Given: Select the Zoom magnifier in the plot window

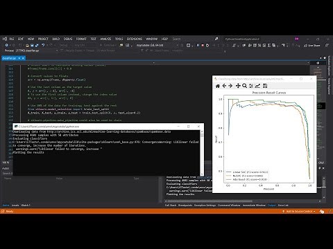Looking at the screenshot, I should coord(244,86).
